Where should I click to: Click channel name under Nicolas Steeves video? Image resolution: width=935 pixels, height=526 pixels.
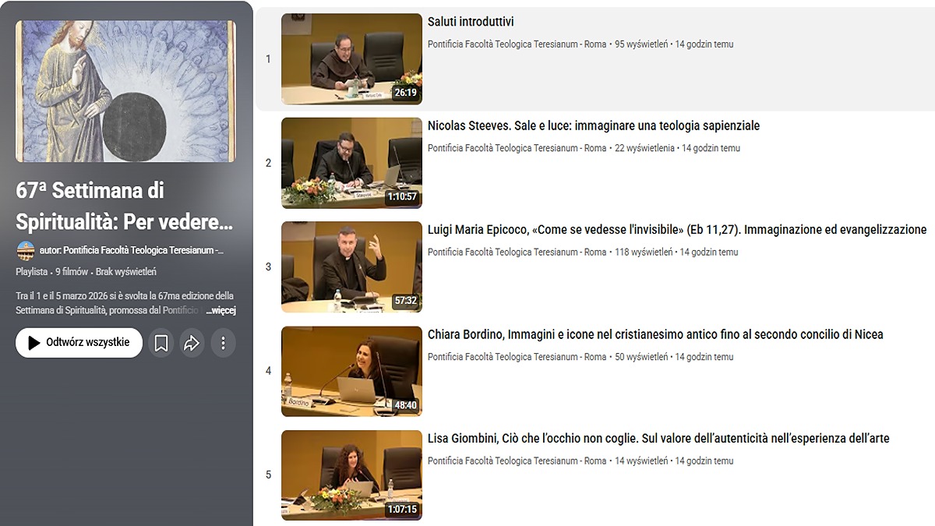tap(517, 148)
